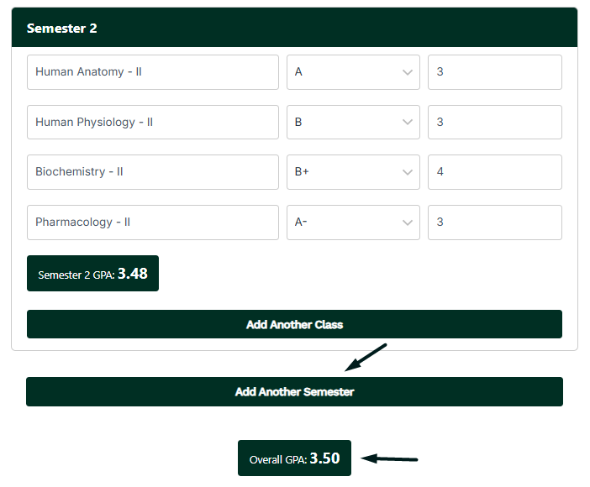This screenshot has width=590, height=487.
Task: Open the B+ grade dropdown
Action: tap(353, 172)
